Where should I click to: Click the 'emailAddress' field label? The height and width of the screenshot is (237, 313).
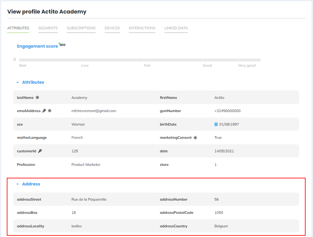29,111
